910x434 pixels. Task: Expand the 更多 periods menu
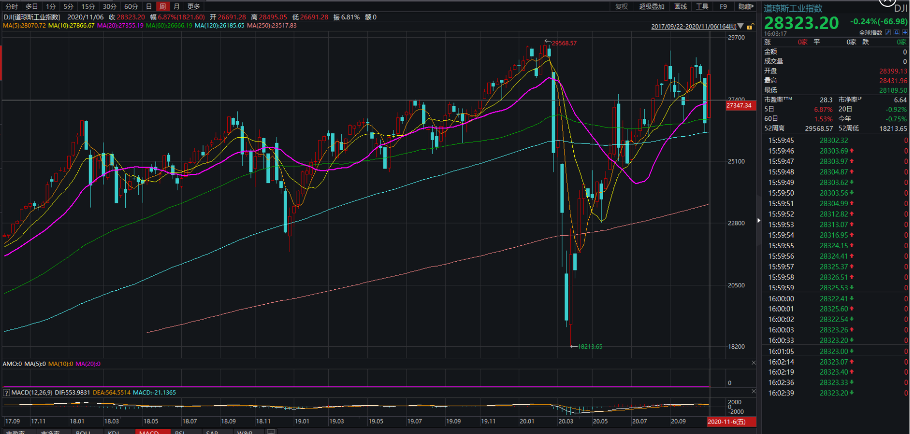[x=194, y=6]
